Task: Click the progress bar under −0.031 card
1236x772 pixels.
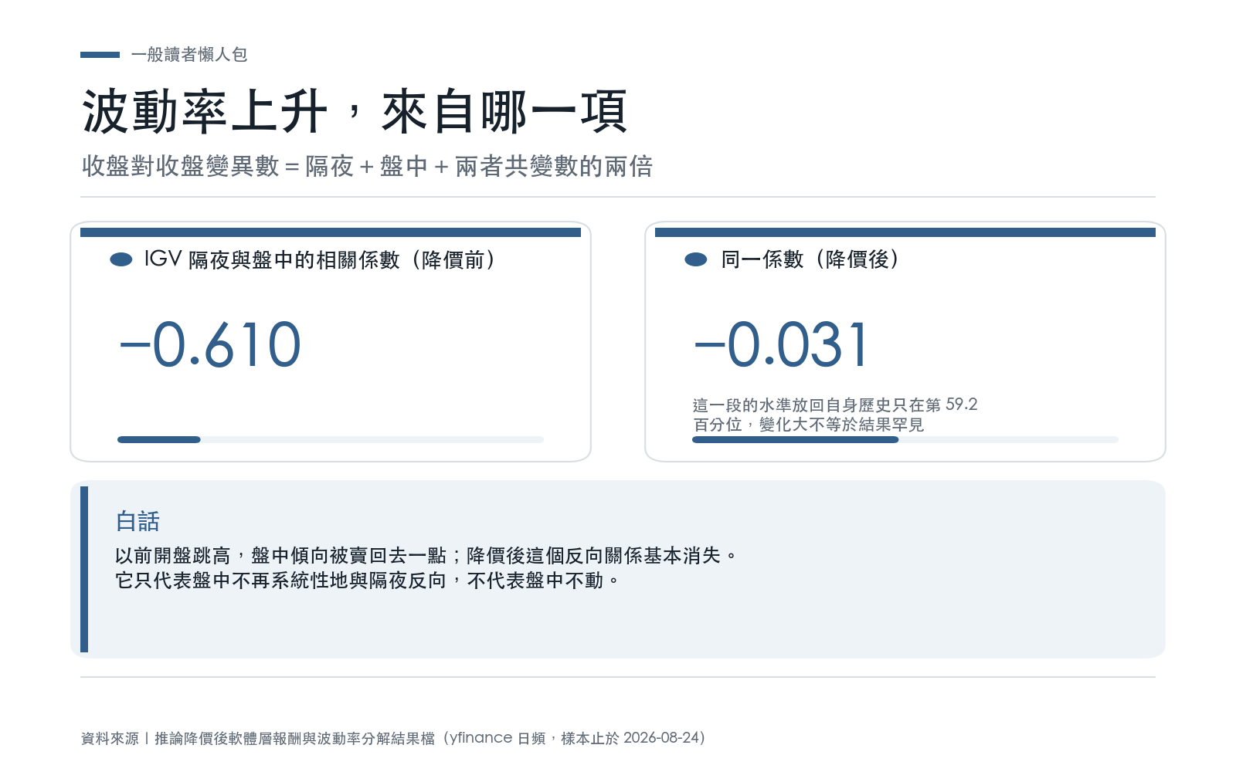Action: point(905,440)
